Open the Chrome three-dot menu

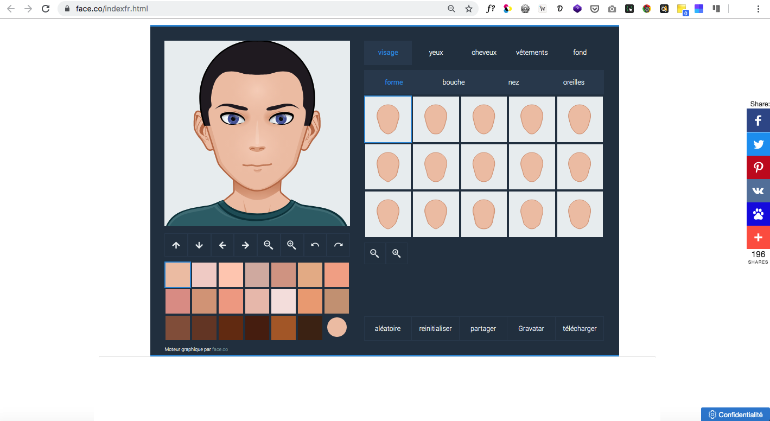(758, 9)
